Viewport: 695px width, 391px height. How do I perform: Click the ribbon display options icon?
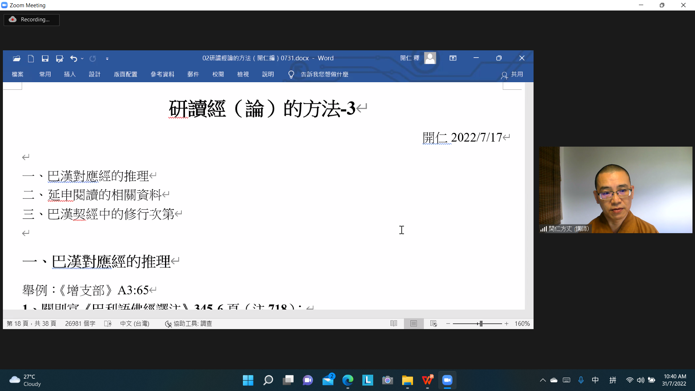point(453,58)
